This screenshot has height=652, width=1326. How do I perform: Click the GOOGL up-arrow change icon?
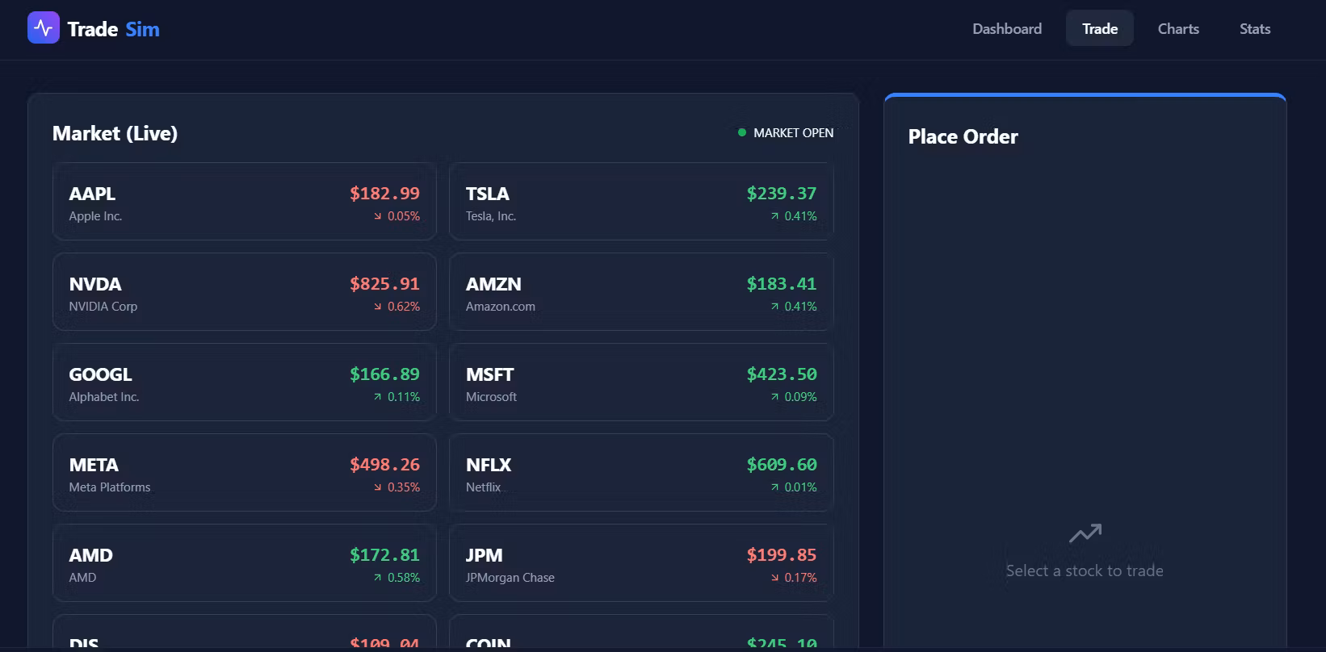coord(377,397)
